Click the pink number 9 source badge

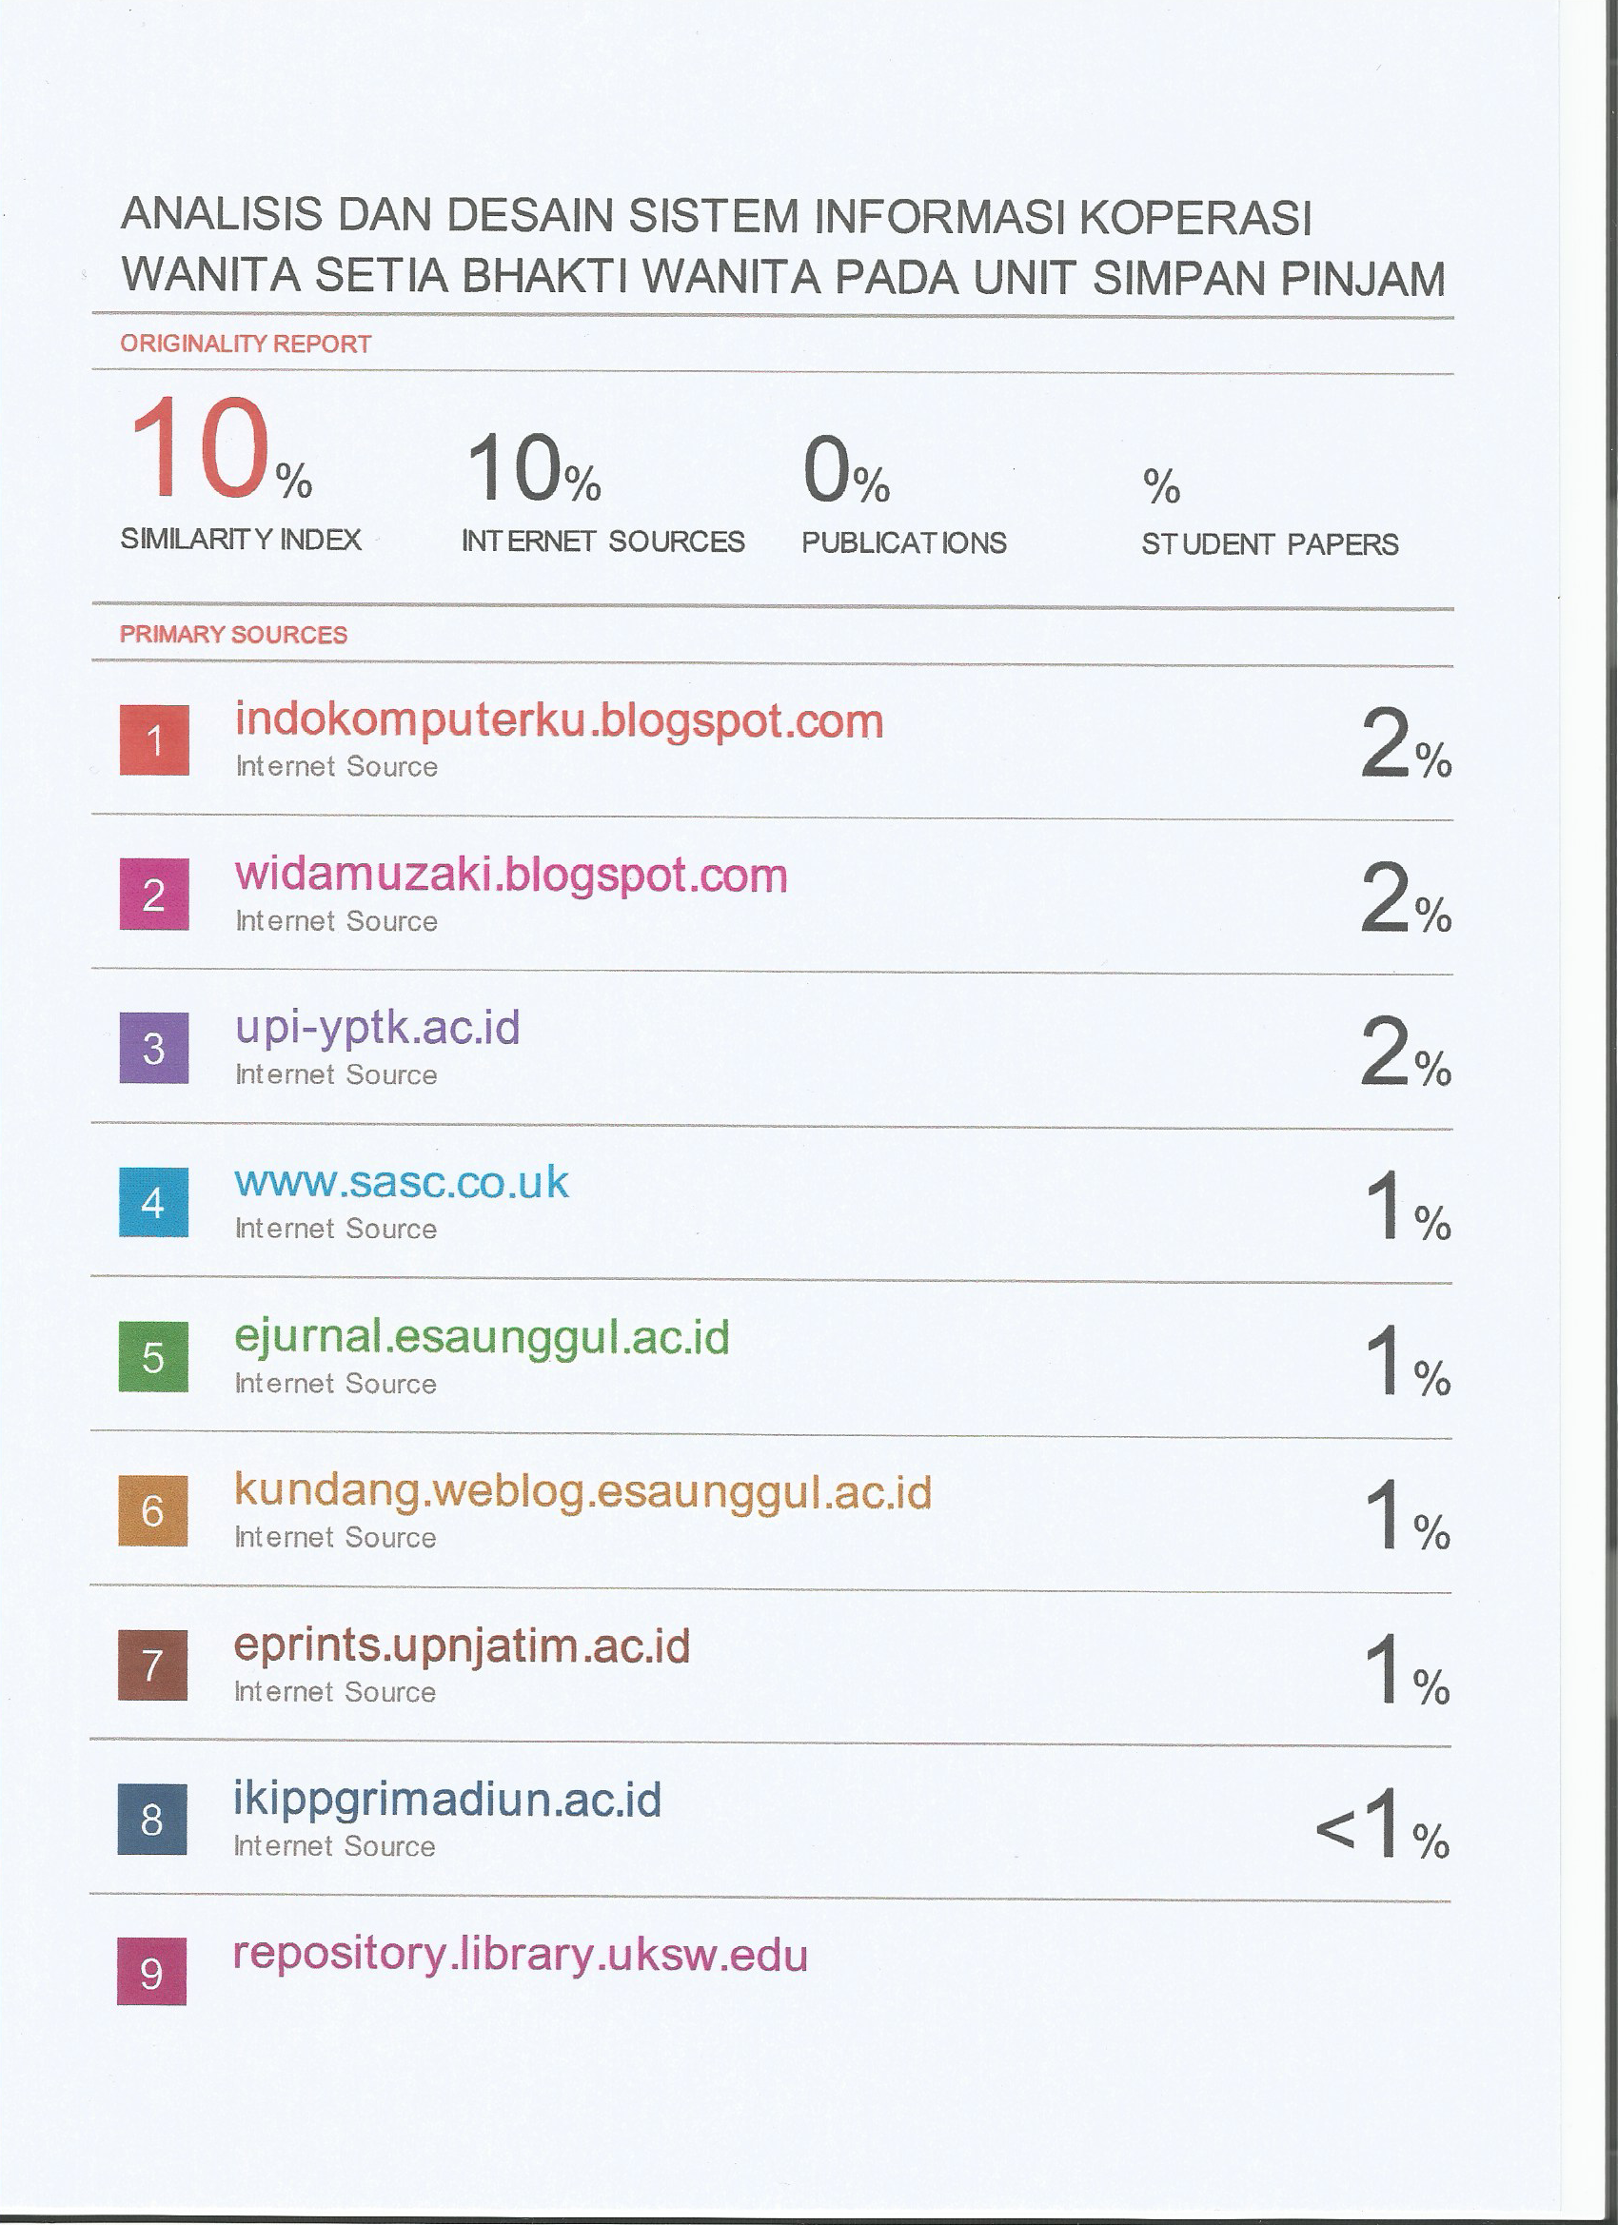[151, 1973]
